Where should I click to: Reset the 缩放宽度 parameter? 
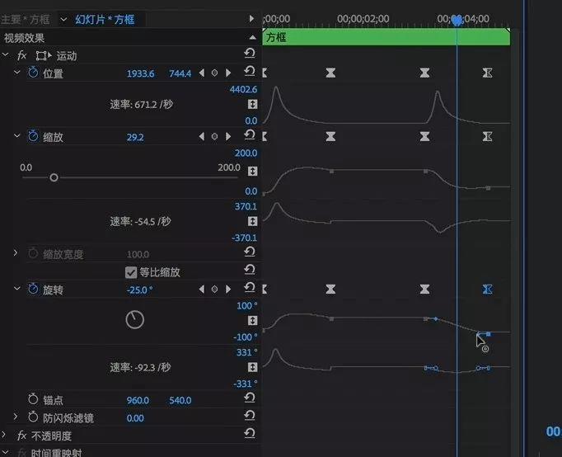pyautogui.click(x=250, y=252)
